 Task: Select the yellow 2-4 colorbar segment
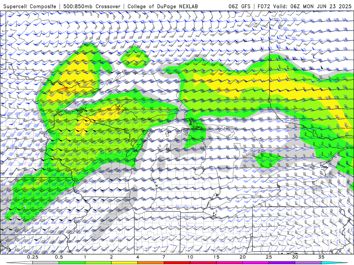coord(124,263)
